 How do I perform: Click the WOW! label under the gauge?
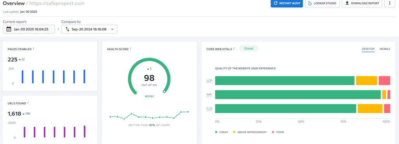pyautogui.click(x=149, y=97)
